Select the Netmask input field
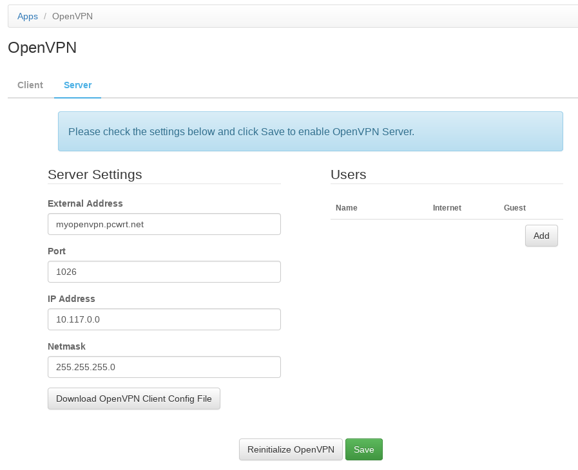The image size is (578, 470). [164, 367]
